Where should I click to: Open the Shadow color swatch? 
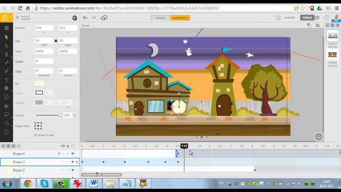(x=39, y=102)
